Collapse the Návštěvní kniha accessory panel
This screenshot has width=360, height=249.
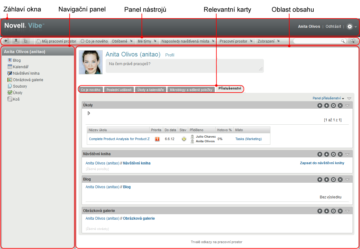[347, 154]
